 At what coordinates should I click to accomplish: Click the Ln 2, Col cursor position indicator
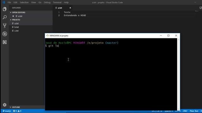click(157, 111)
